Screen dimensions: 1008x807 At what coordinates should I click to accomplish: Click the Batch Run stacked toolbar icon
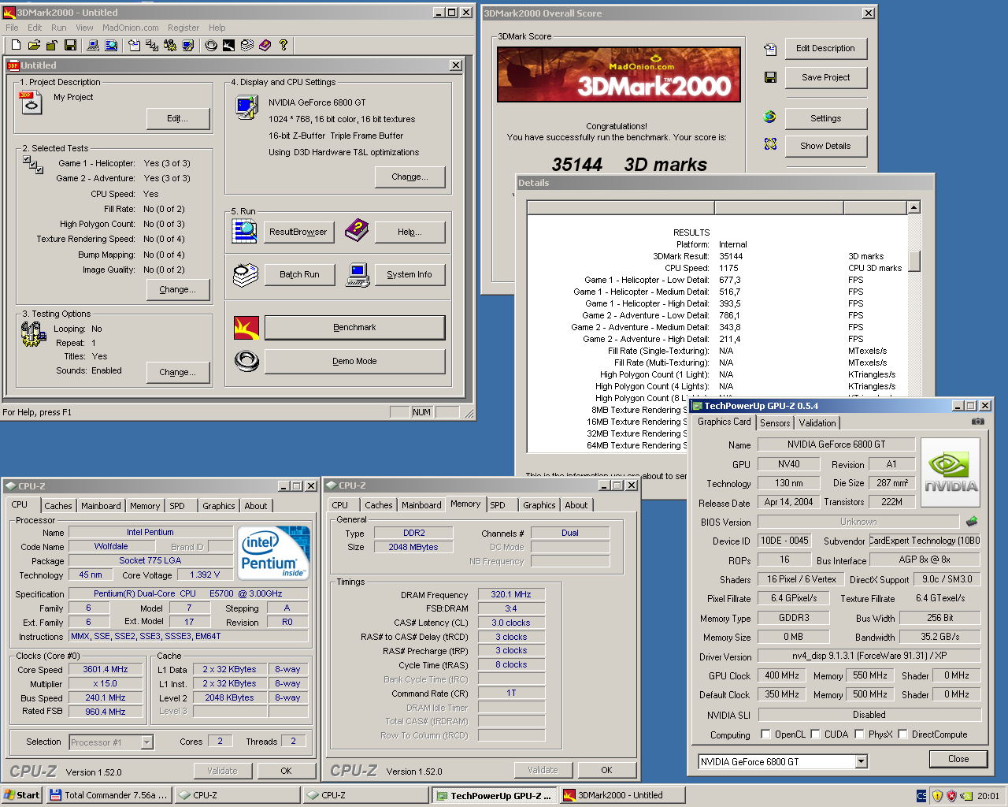click(x=247, y=46)
